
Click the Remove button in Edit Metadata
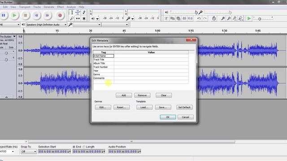[142, 95]
